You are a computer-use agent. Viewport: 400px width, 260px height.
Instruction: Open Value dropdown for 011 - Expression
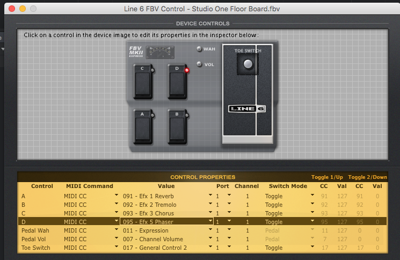pyautogui.click(x=210, y=229)
